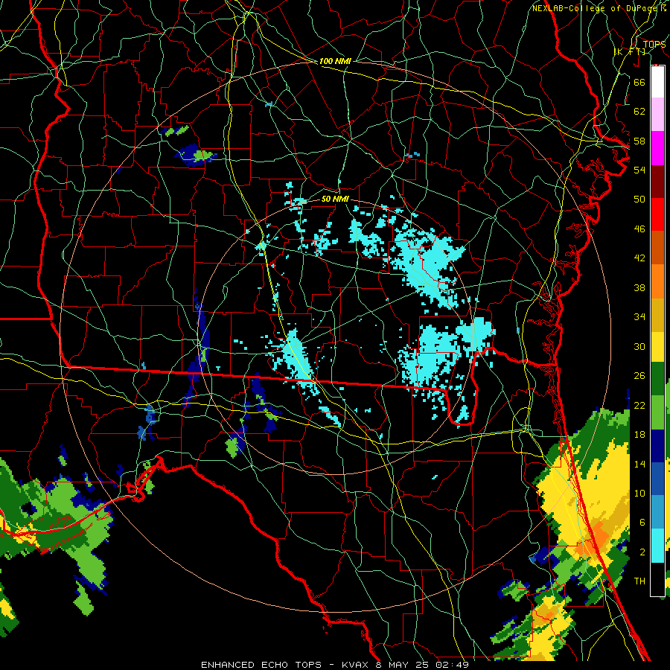Click the legend value 30

tap(639, 346)
